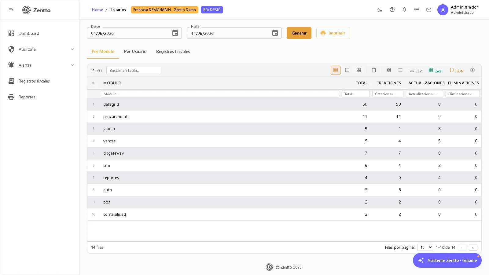Click the row density lines icon
This screenshot has height=275, width=489.
[x=400, y=70]
